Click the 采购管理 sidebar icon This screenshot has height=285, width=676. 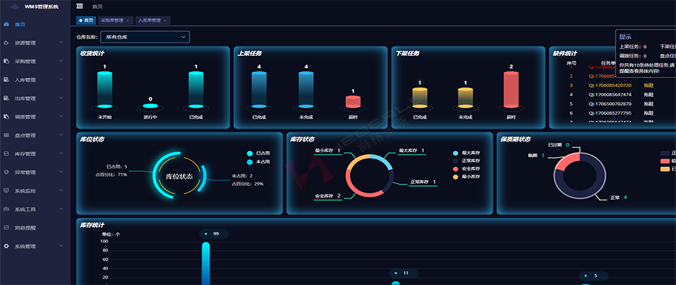click(x=6, y=61)
